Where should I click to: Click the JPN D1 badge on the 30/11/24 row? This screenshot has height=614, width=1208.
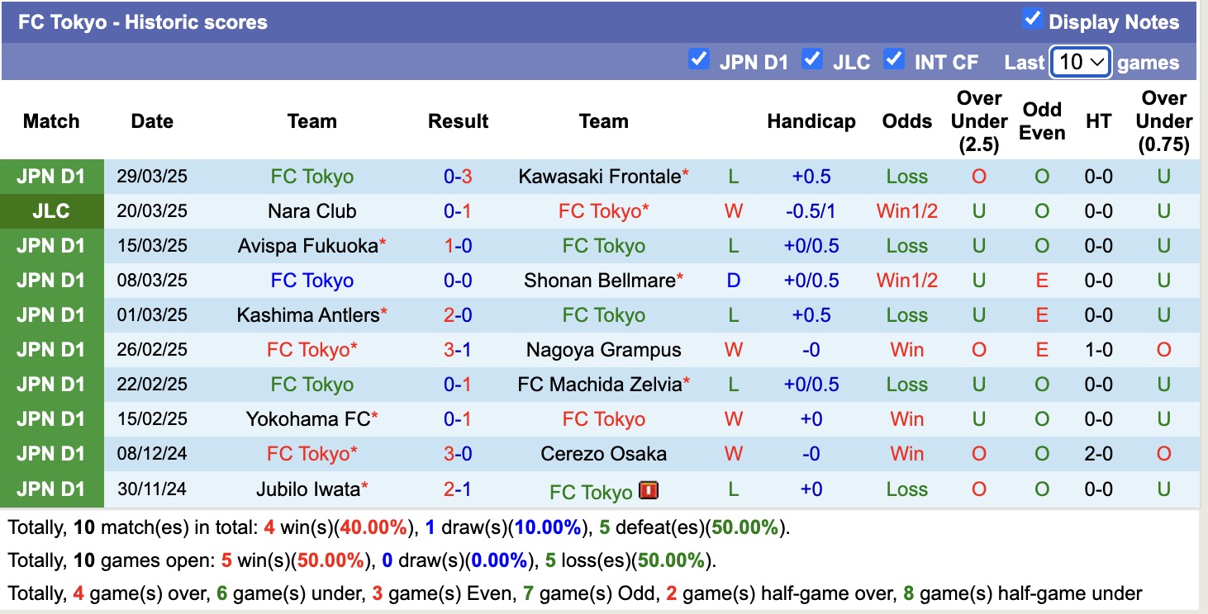(x=51, y=488)
